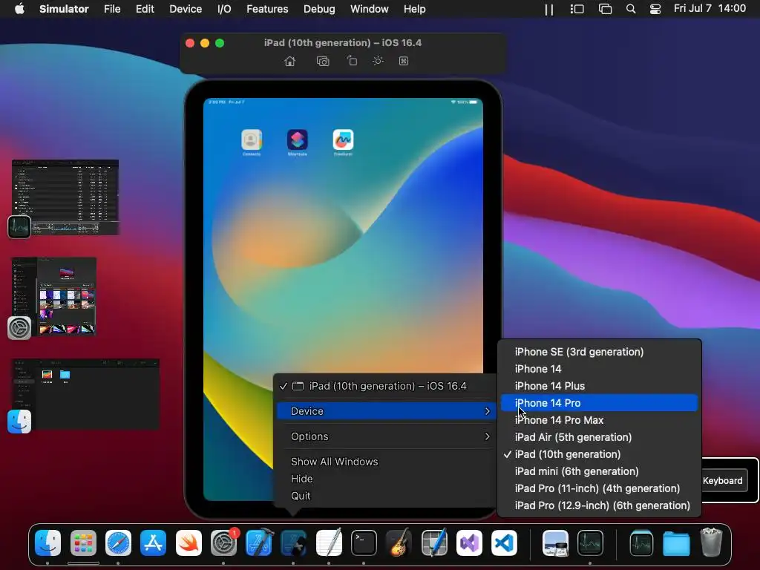Image resolution: width=760 pixels, height=570 pixels.
Task: Select checked 'iPad (10th generation) – iOS 16.4' window entry
Action: tap(386, 386)
